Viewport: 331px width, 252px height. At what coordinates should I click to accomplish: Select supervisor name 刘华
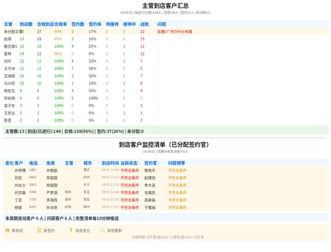coord(7,62)
